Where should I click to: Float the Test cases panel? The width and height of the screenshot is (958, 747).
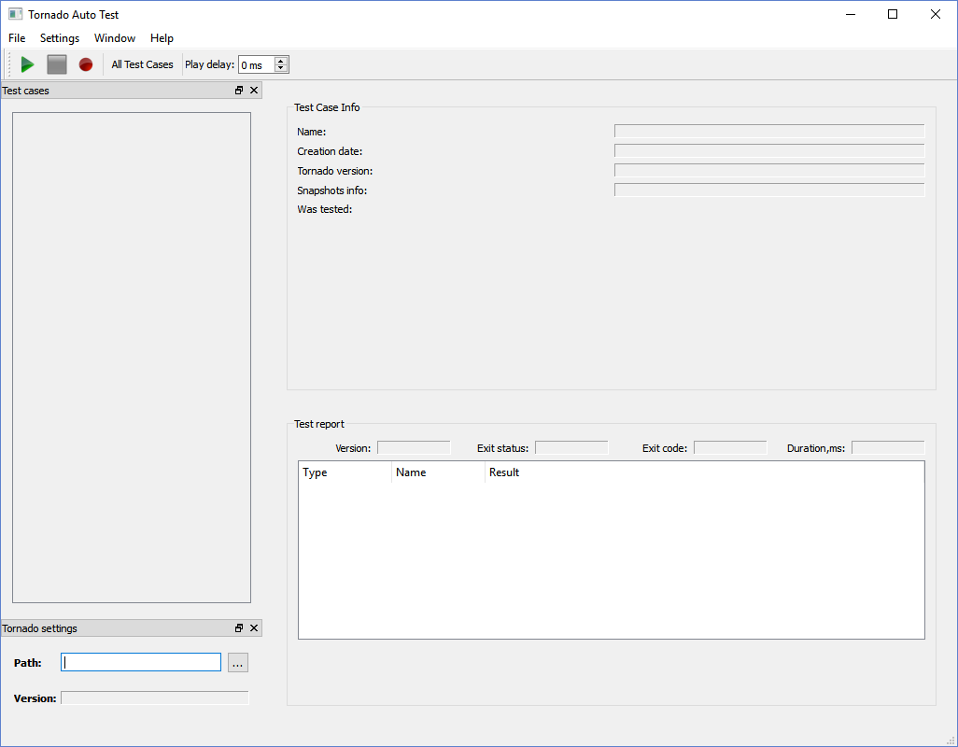tap(239, 91)
